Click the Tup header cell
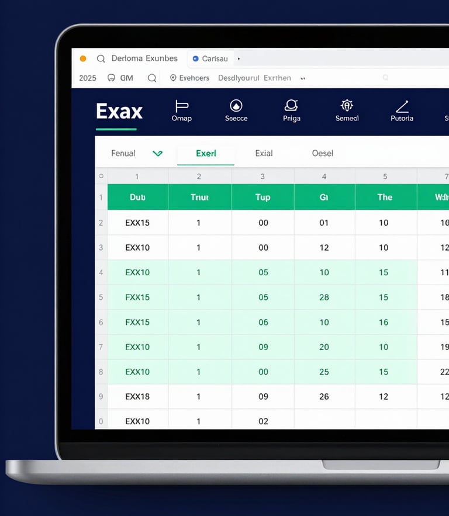This screenshot has height=516, width=449. 263,197
